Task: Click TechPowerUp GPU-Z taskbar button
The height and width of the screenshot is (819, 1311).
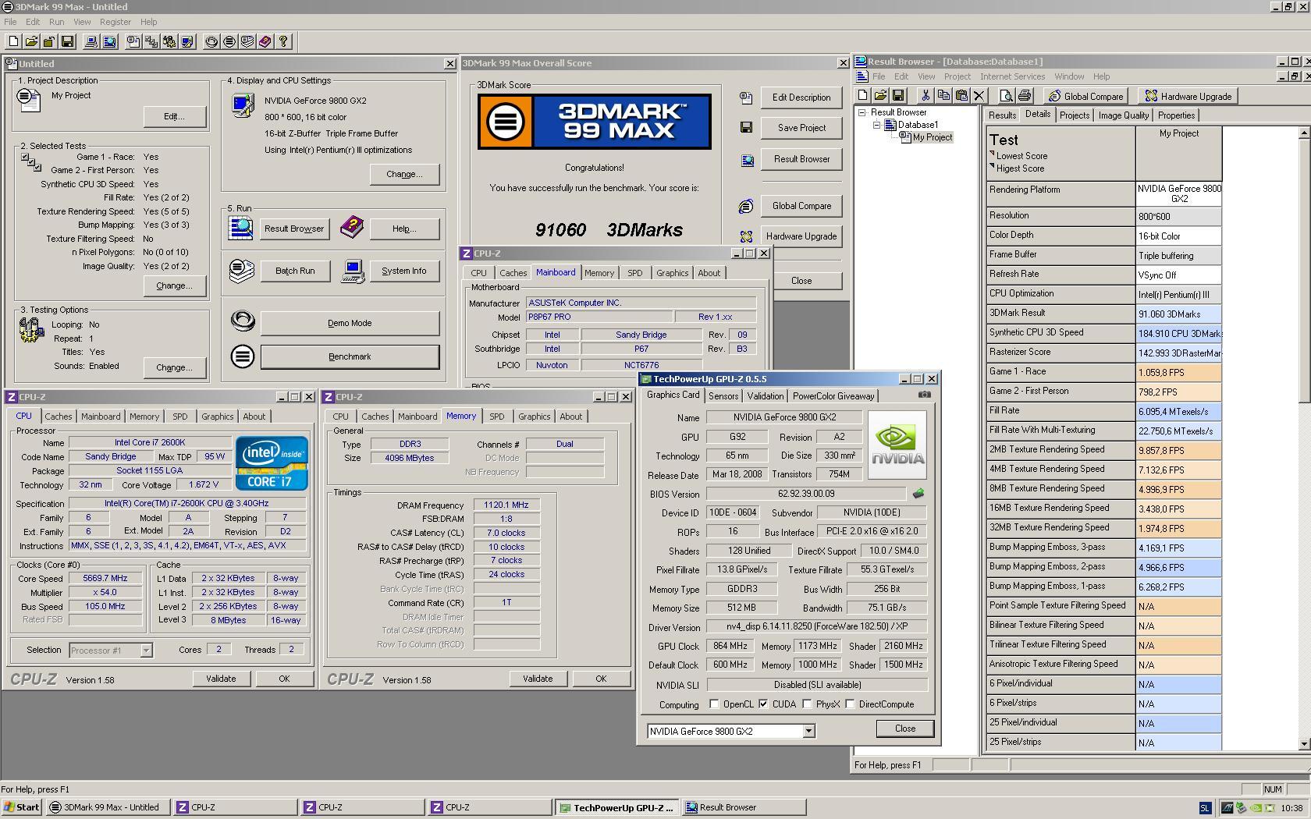Action: [616, 807]
